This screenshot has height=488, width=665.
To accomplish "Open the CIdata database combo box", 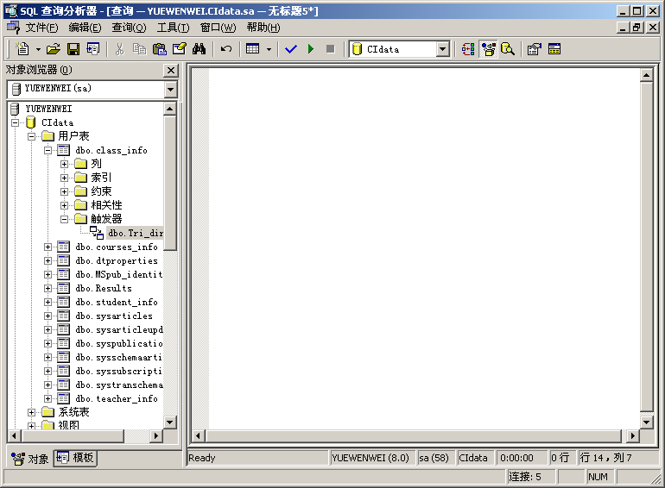I will 443,49.
